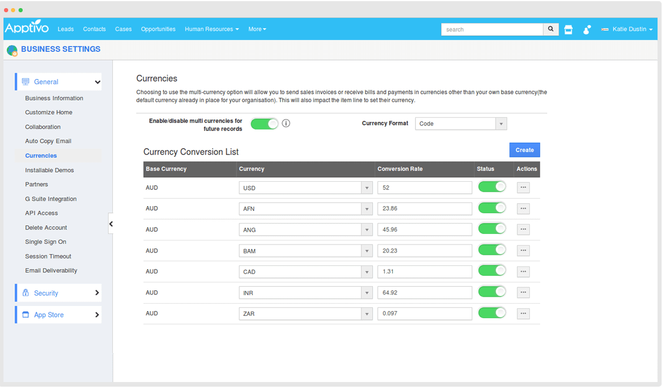This screenshot has width=668, height=389.
Task: Open the Currency Format dropdown
Action: [461, 124]
